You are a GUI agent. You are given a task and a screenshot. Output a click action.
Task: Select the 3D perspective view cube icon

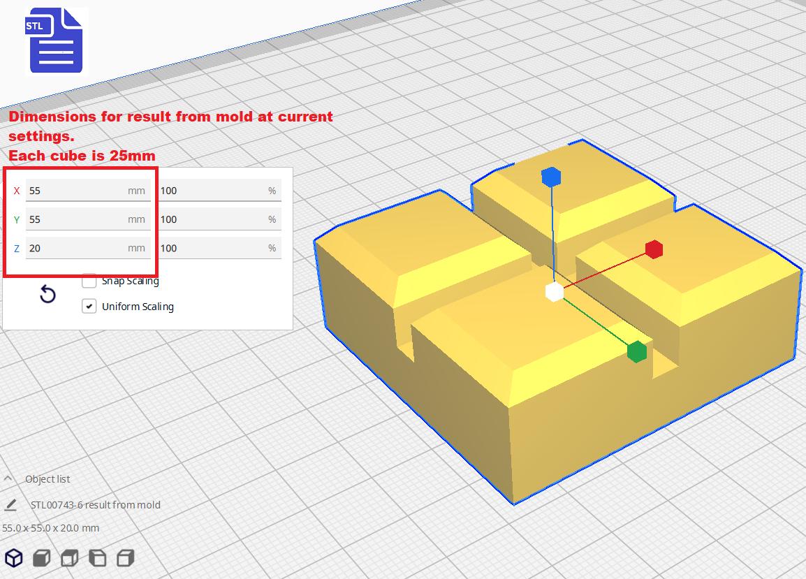(x=14, y=558)
